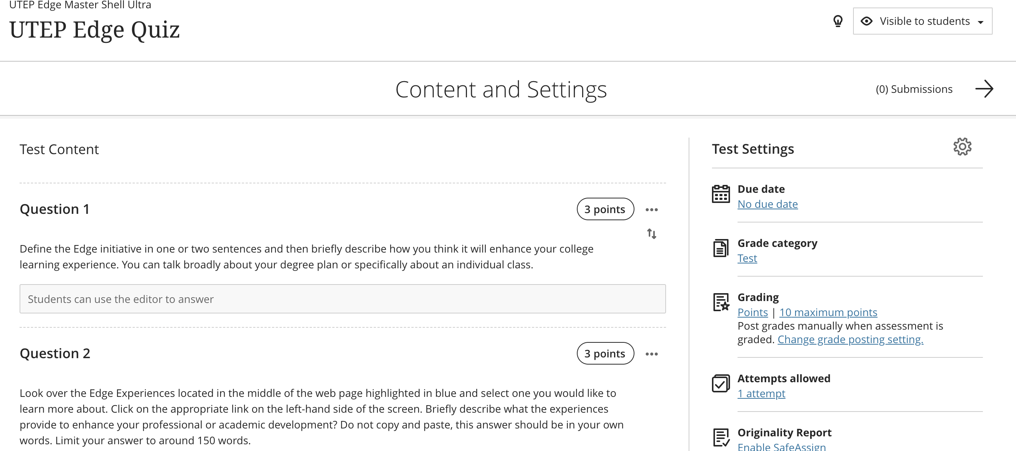Viewport: 1016px width, 451px height.
Task: Click the Due date calendar icon
Action: tap(720, 194)
